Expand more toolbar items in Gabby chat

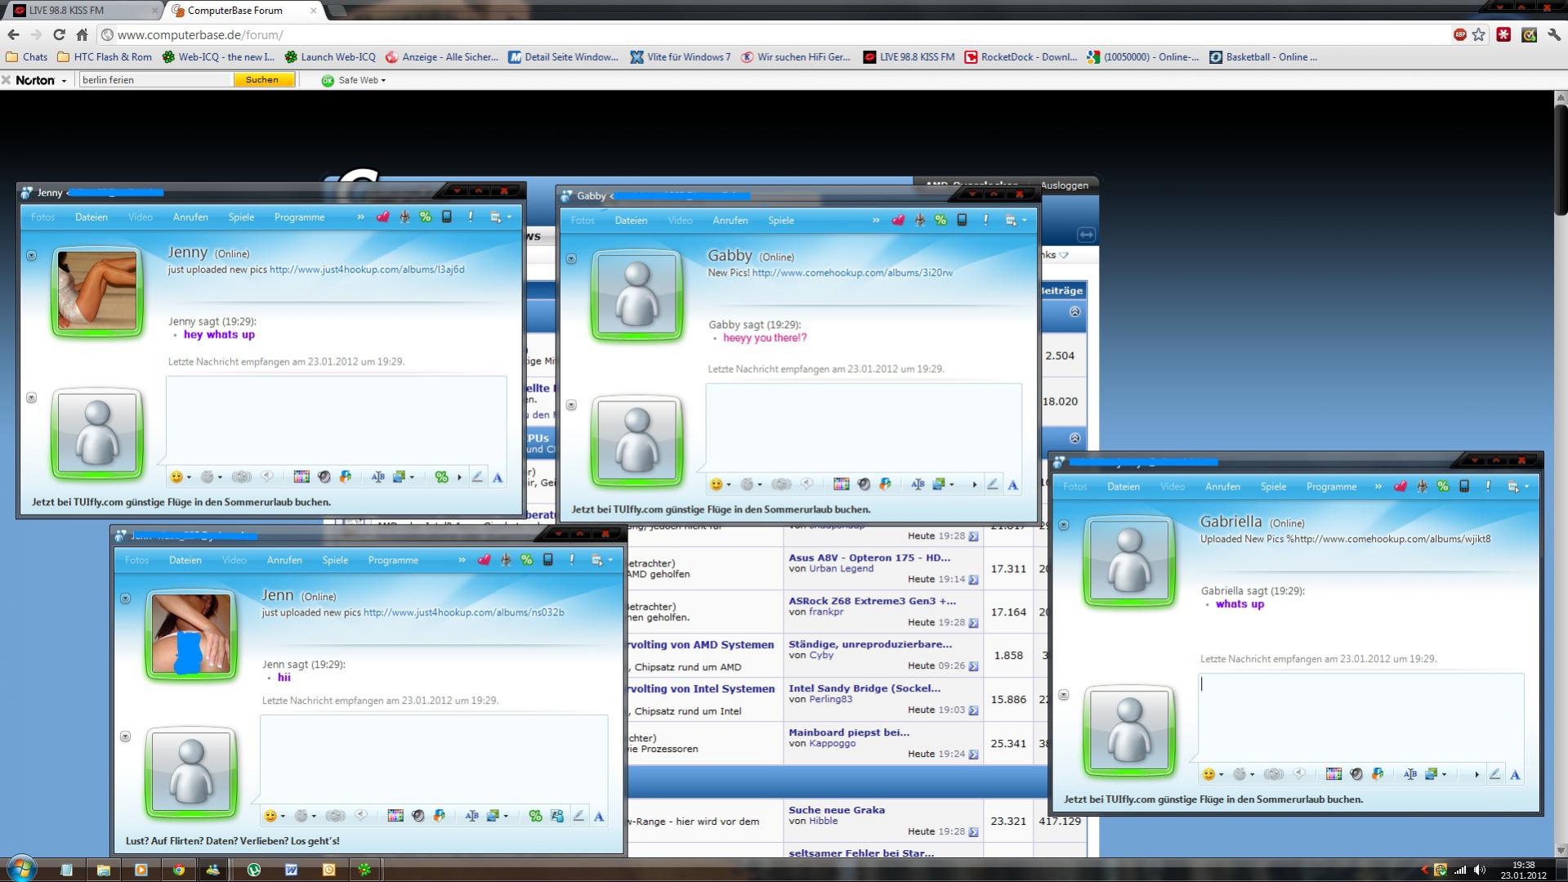click(876, 221)
